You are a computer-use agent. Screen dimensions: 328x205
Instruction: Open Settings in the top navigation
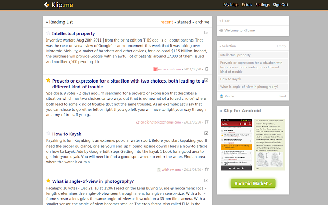tap(262, 5)
